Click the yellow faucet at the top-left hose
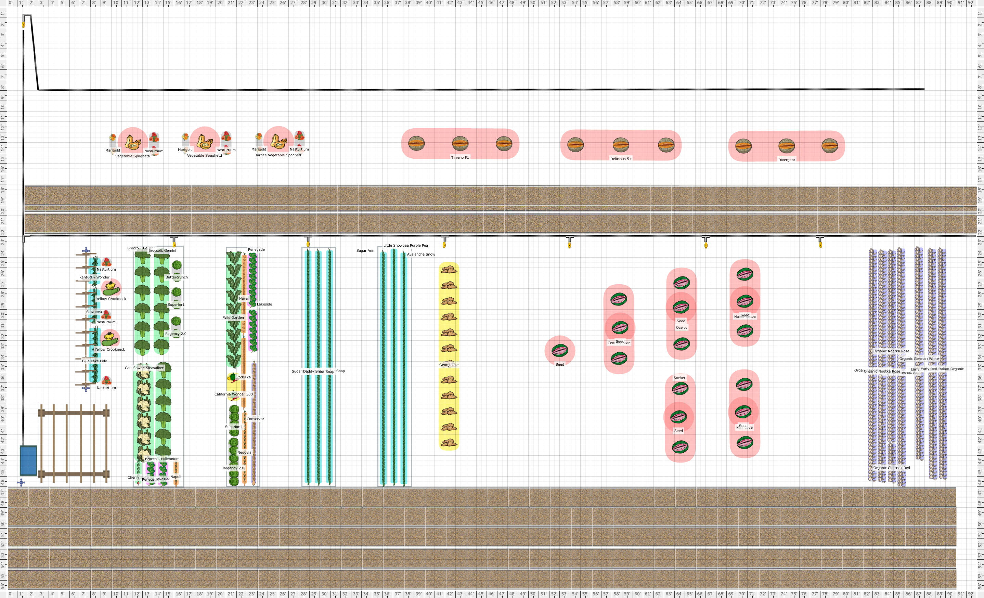The image size is (984, 598). (24, 25)
